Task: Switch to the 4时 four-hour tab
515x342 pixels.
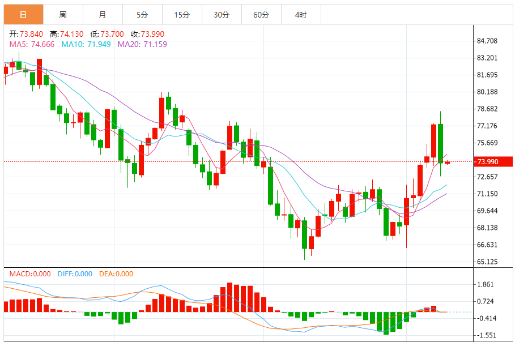Action: [x=301, y=15]
